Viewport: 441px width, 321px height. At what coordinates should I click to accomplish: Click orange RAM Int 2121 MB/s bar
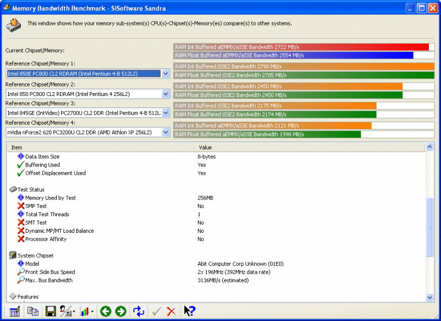[x=272, y=125]
